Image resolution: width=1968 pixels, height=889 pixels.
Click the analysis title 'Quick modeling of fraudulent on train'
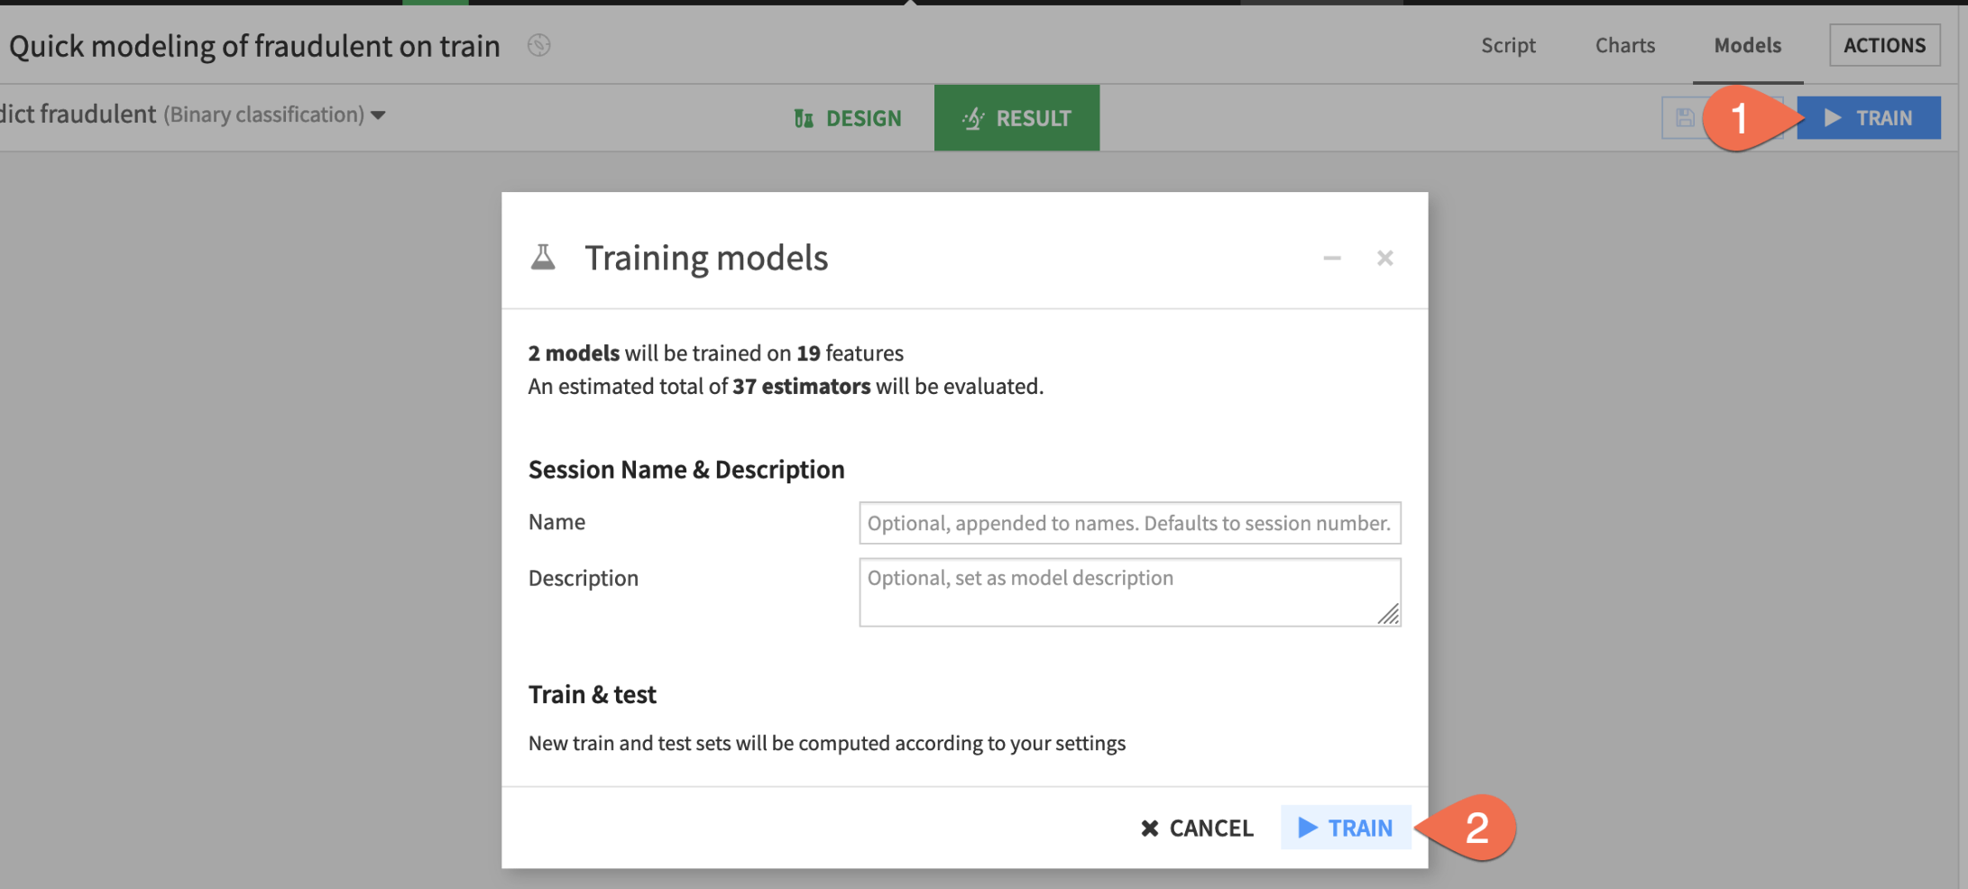click(254, 45)
